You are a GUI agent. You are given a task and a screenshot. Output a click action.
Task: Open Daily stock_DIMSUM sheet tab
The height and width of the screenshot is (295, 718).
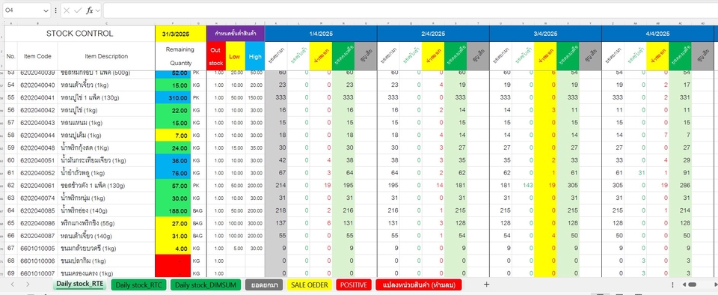pyautogui.click(x=205, y=285)
